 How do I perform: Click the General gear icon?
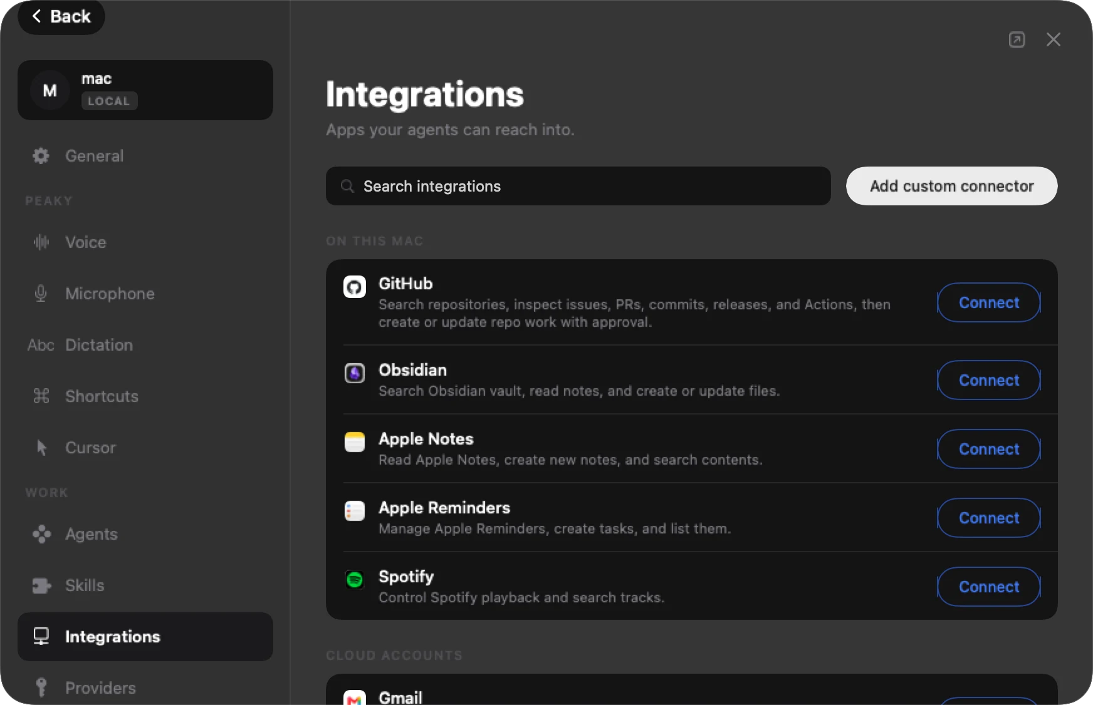click(41, 156)
